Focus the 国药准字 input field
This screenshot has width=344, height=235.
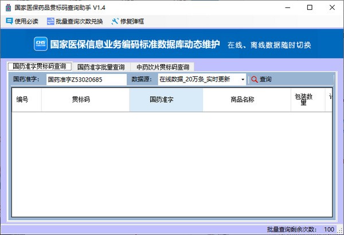(x=86, y=80)
